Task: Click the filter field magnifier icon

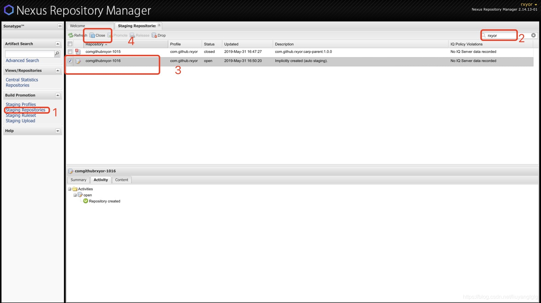Action: [484, 35]
